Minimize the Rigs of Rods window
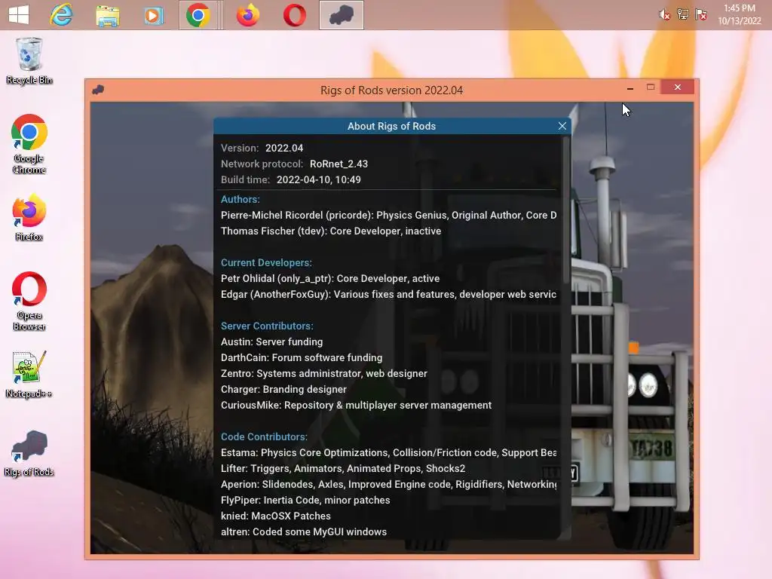The height and width of the screenshot is (579, 772). click(x=630, y=87)
